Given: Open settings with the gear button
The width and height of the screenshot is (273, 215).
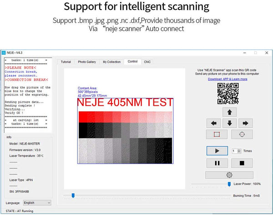Looking at the screenshot, I should (x=229, y=175).
